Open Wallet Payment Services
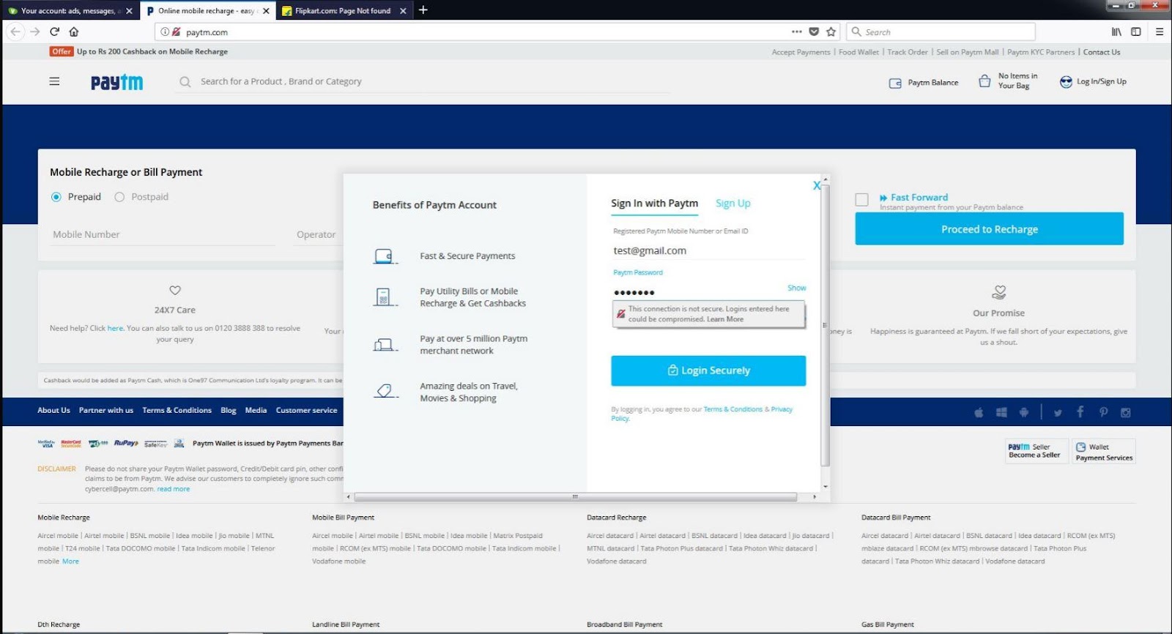 [1104, 451]
